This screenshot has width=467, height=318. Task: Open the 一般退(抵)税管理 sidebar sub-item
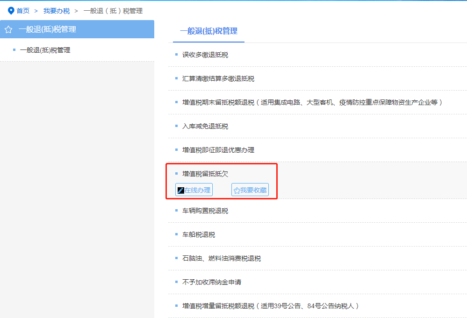[45, 50]
